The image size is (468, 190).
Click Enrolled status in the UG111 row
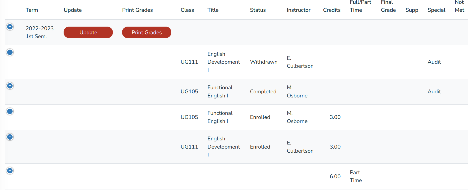coord(260,147)
